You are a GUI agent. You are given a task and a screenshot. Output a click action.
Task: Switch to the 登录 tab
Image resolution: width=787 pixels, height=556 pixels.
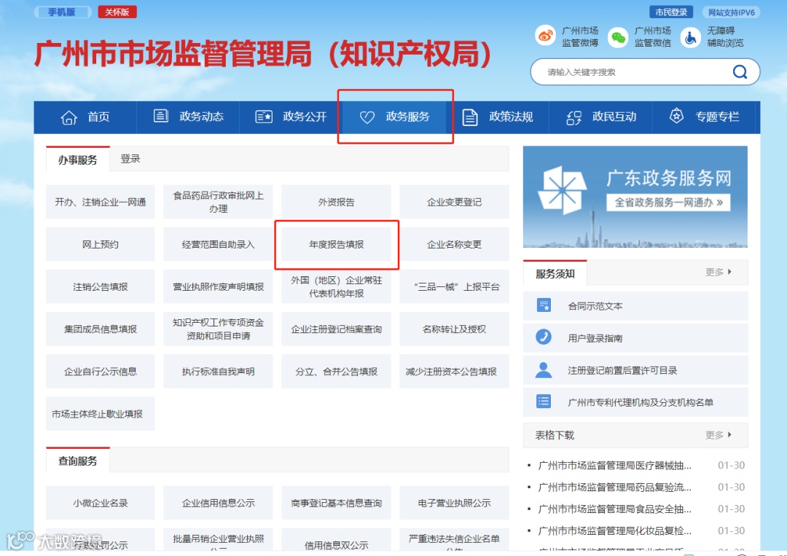click(x=130, y=159)
